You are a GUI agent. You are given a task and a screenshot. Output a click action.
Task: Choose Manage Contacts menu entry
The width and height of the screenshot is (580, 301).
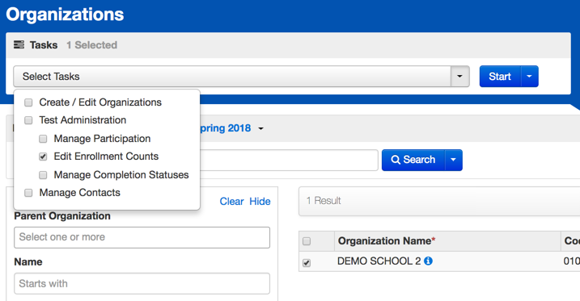[79, 193]
